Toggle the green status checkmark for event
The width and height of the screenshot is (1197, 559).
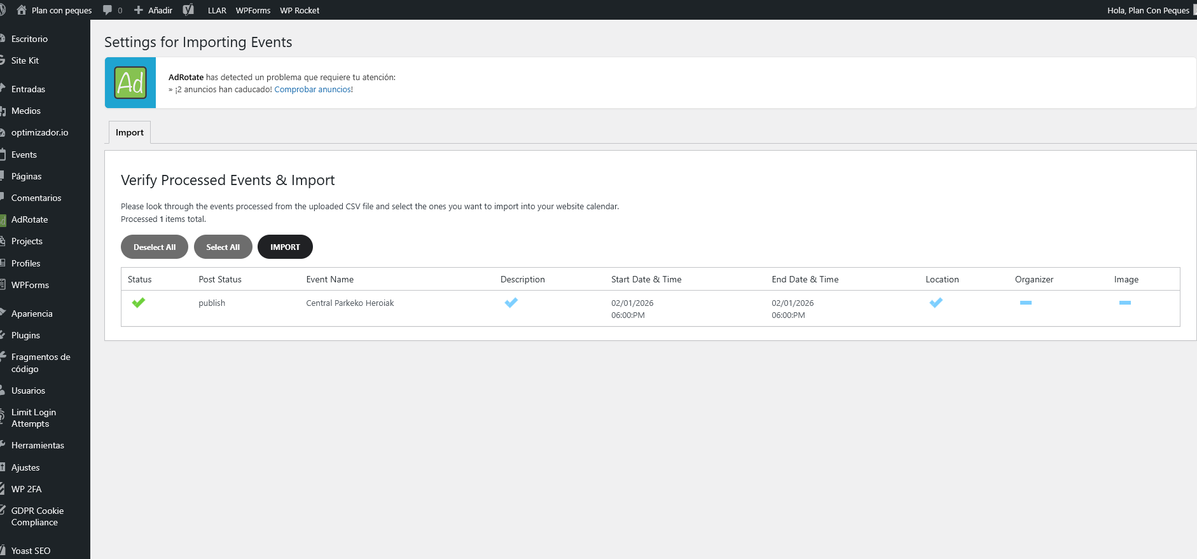[139, 303]
